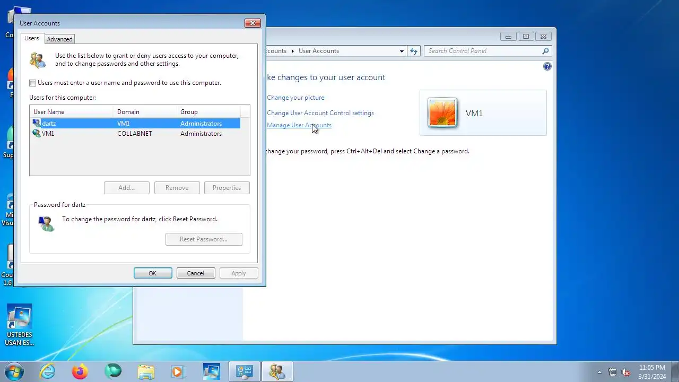
Task: Open Windows Explorer folder on taskbar
Action: point(146,371)
